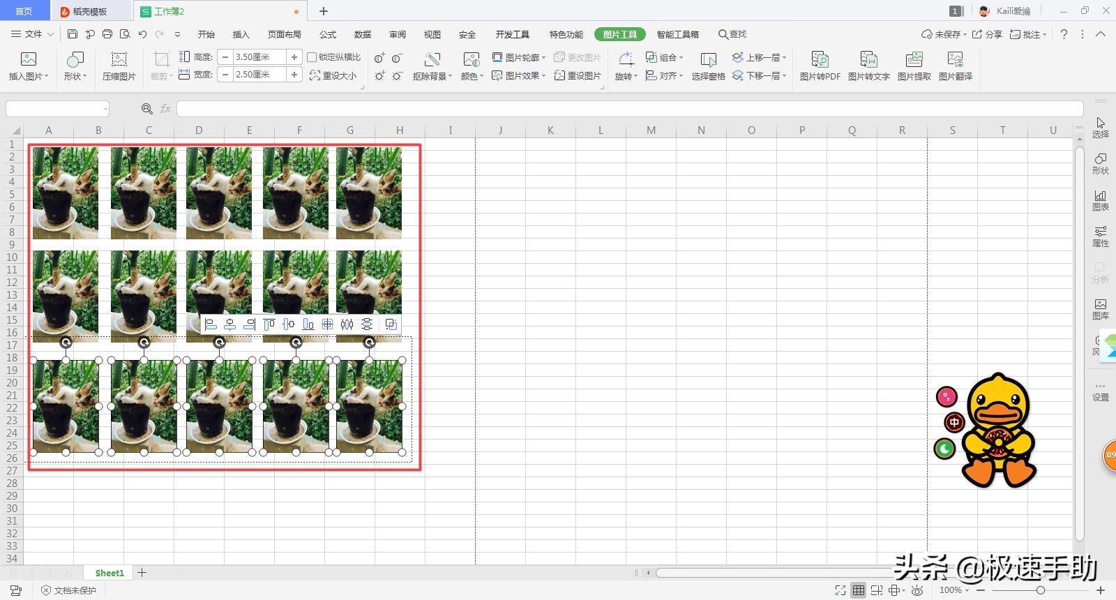Launch Picture Translate (图片翻译) tool
The image size is (1116, 600).
coord(955,66)
